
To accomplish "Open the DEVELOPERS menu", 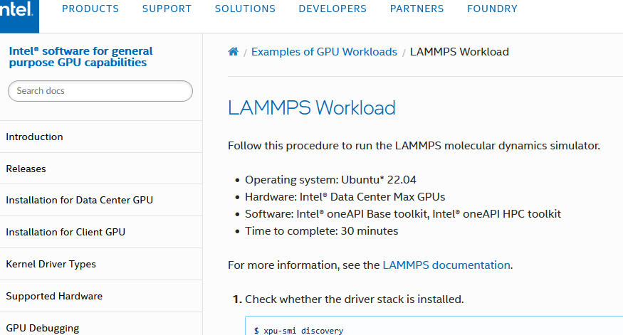I will [x=333, y=9].
